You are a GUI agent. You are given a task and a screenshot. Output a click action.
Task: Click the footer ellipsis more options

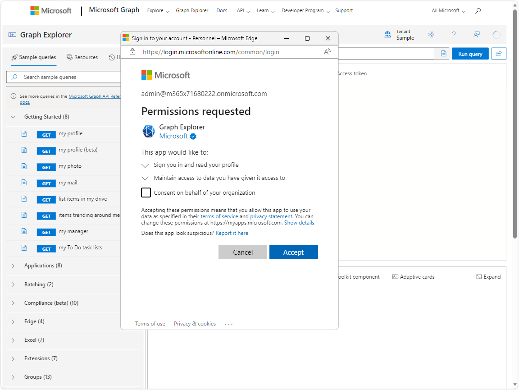point(229,324)
